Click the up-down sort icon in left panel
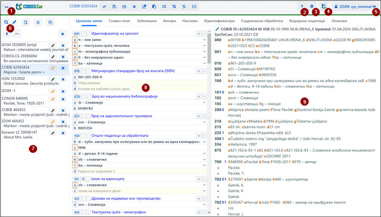The height and width of the screenshot is (217, 381). pyautogui.click(x=7, y=34)
